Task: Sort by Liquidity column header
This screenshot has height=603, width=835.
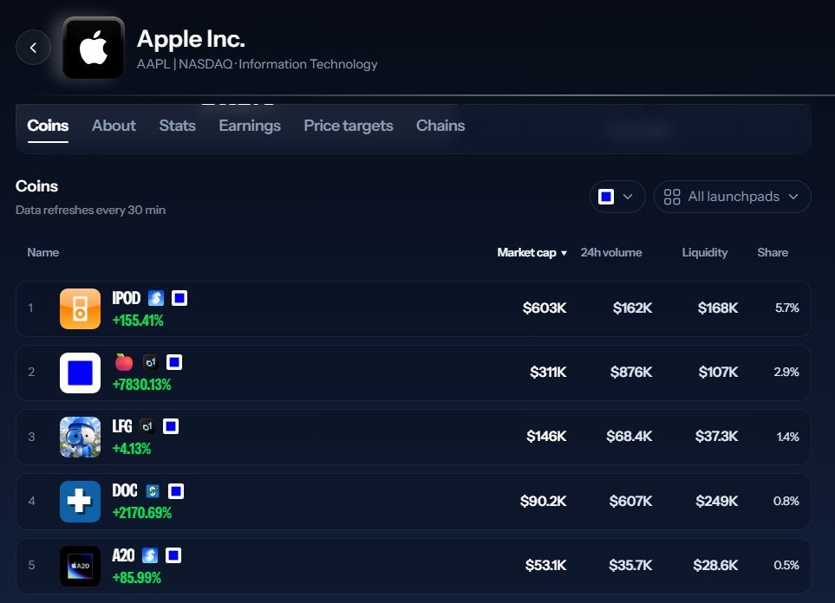Action: (705, 252)
